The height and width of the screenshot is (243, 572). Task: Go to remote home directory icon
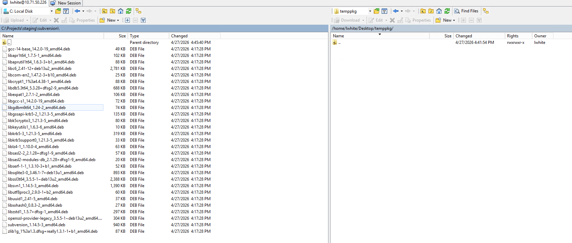coord(439,11)
